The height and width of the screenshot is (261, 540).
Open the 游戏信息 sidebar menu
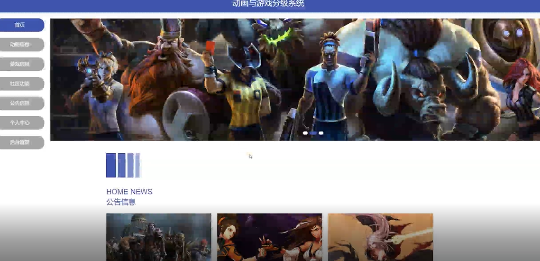coord(21,64)
